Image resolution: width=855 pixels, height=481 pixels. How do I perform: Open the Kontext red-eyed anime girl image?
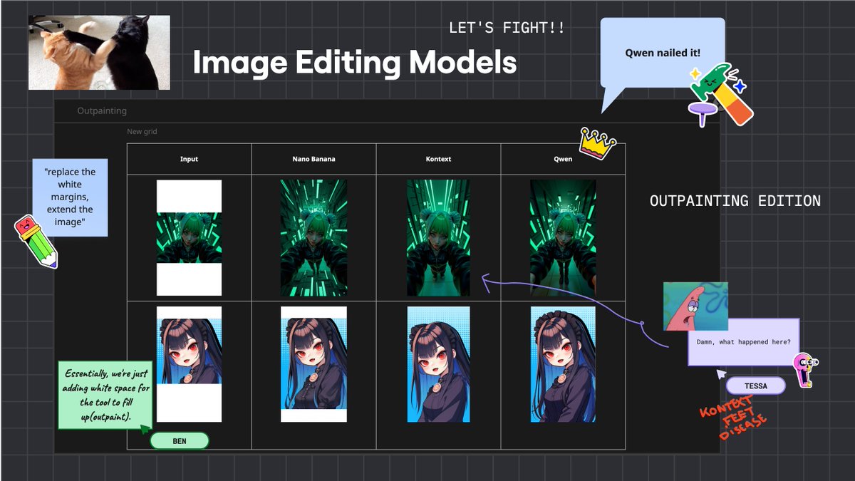point(438,364)
